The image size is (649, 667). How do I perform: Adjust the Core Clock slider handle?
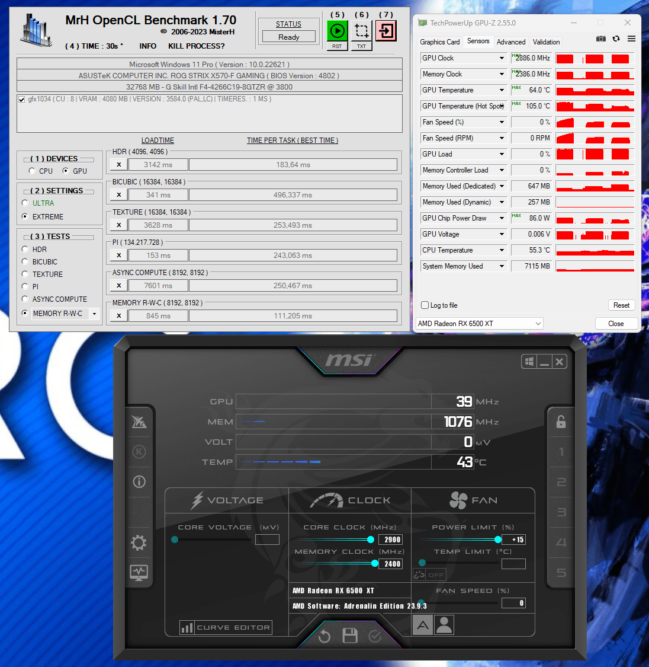click(370, 540)
